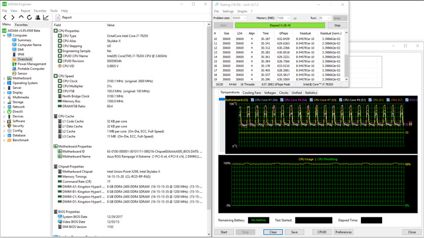Click the green LinX elapsed progress bar
This screenshot has height=238, width=424.
tap(280, 25)
